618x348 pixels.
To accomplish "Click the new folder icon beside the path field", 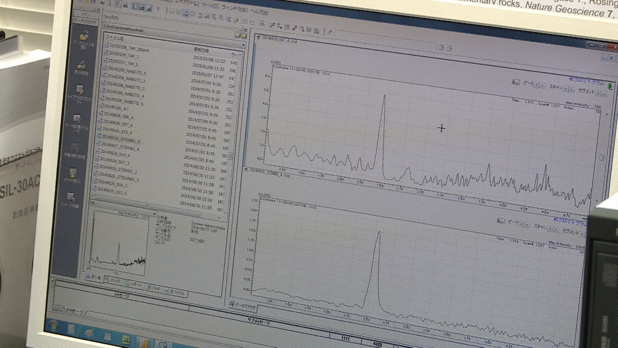I will tap(244, 35).
